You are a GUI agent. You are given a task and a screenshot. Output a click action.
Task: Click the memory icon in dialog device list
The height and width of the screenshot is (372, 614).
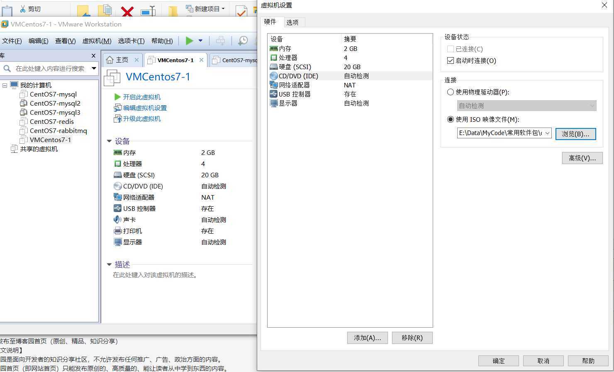point(274,48)
